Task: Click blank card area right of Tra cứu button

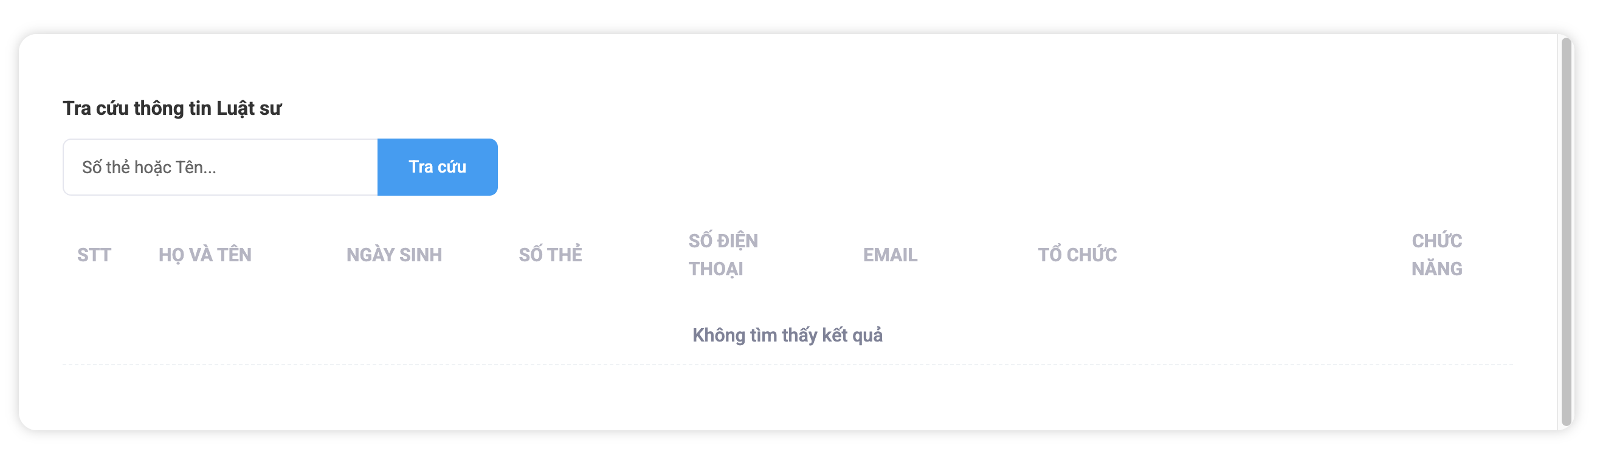Action: click(932, 167)
